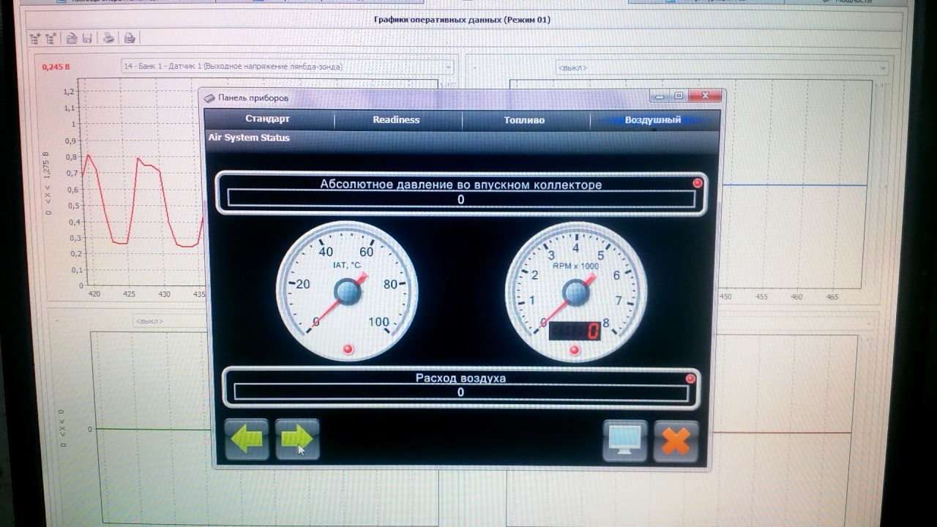
Task: Open the bottom-left <выкл> graph dropdown
Action: point(170,321)
